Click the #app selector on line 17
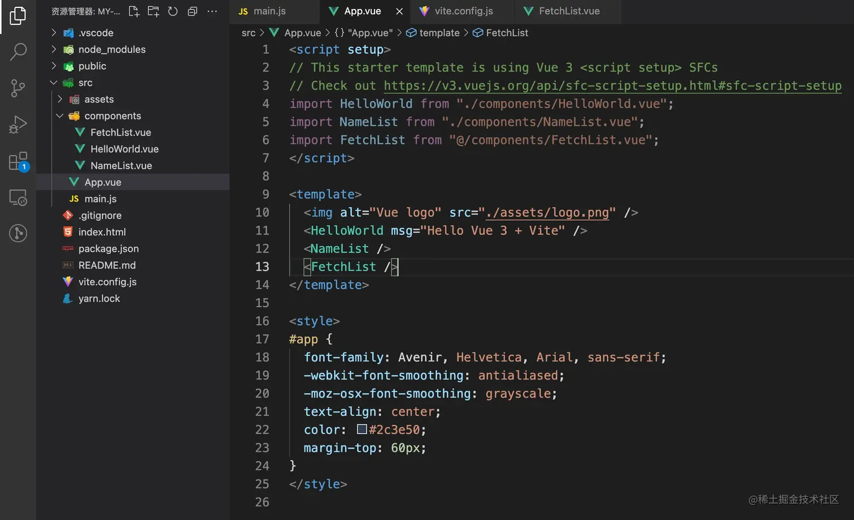Screen dimensions: 854x520 click(x=303, y=339)
